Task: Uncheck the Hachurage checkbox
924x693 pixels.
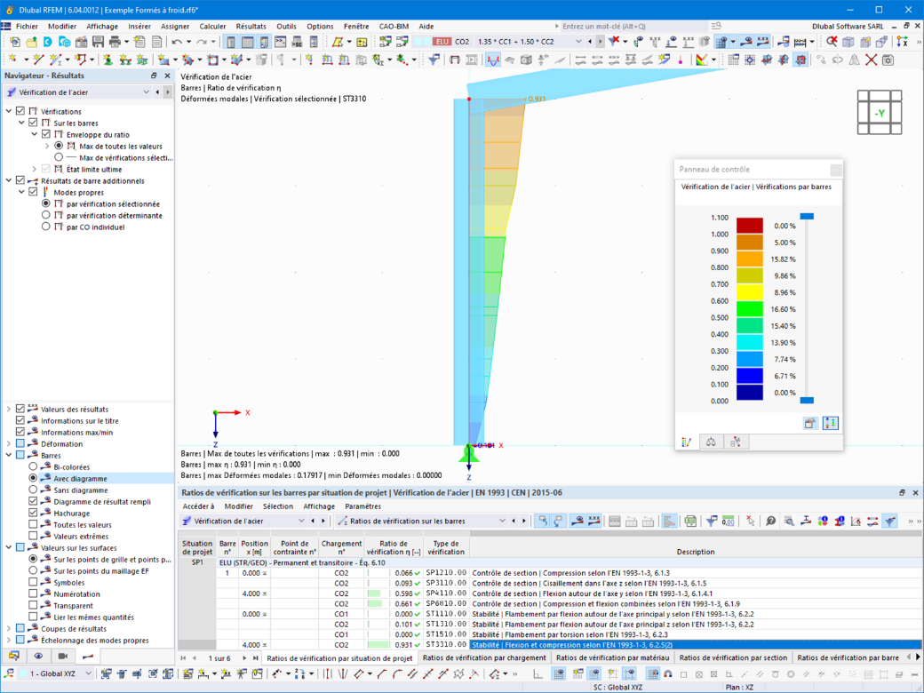Action: (x=33, y=513)
